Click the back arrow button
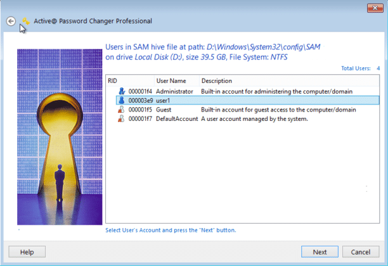 (x=11, y=22)
